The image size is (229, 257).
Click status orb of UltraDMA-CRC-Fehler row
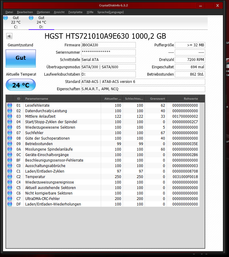pos(10,199)
